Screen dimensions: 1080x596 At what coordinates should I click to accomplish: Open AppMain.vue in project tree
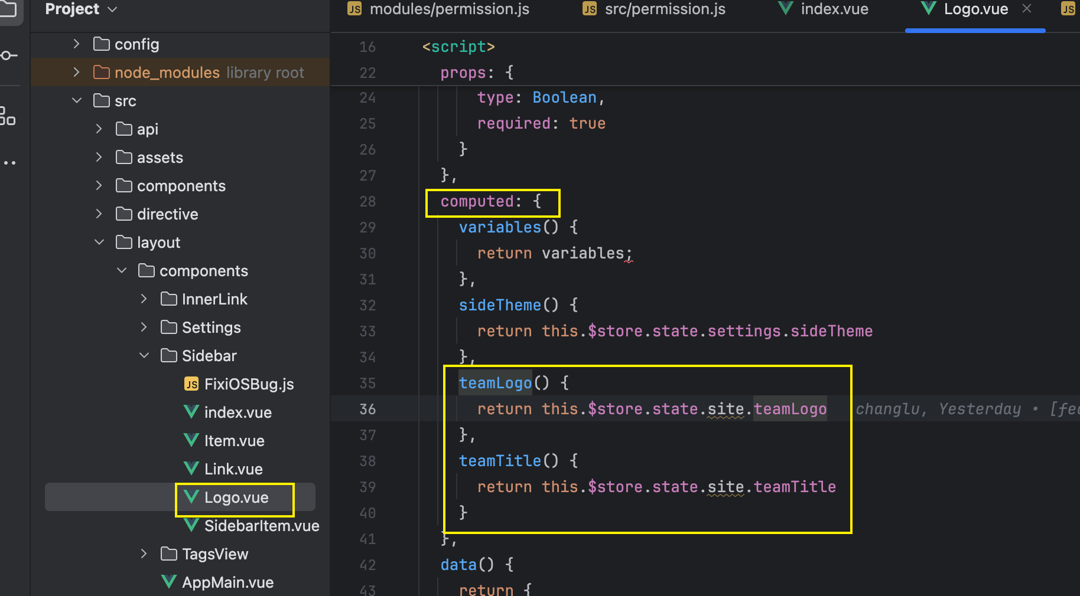point(227,582)
